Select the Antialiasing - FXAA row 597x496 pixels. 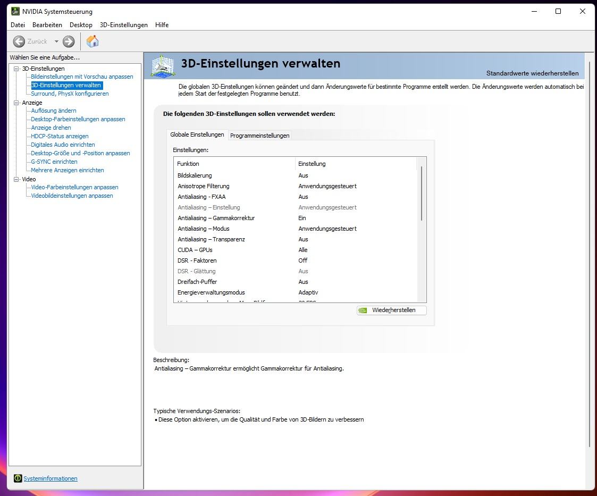(296, 197)
